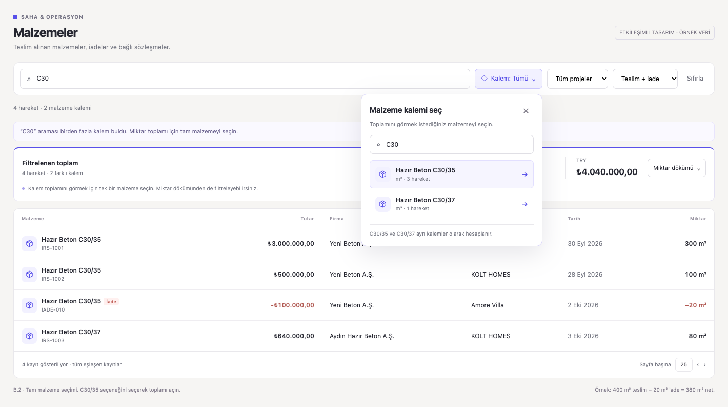This screenshot has width=728, height=407.
Task: Click the Malzeme column header
Action: (x=33, y=219)
